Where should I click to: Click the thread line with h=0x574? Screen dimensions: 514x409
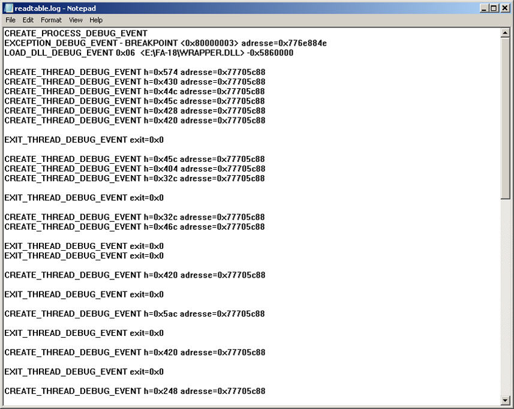click(x=134, y=72)
